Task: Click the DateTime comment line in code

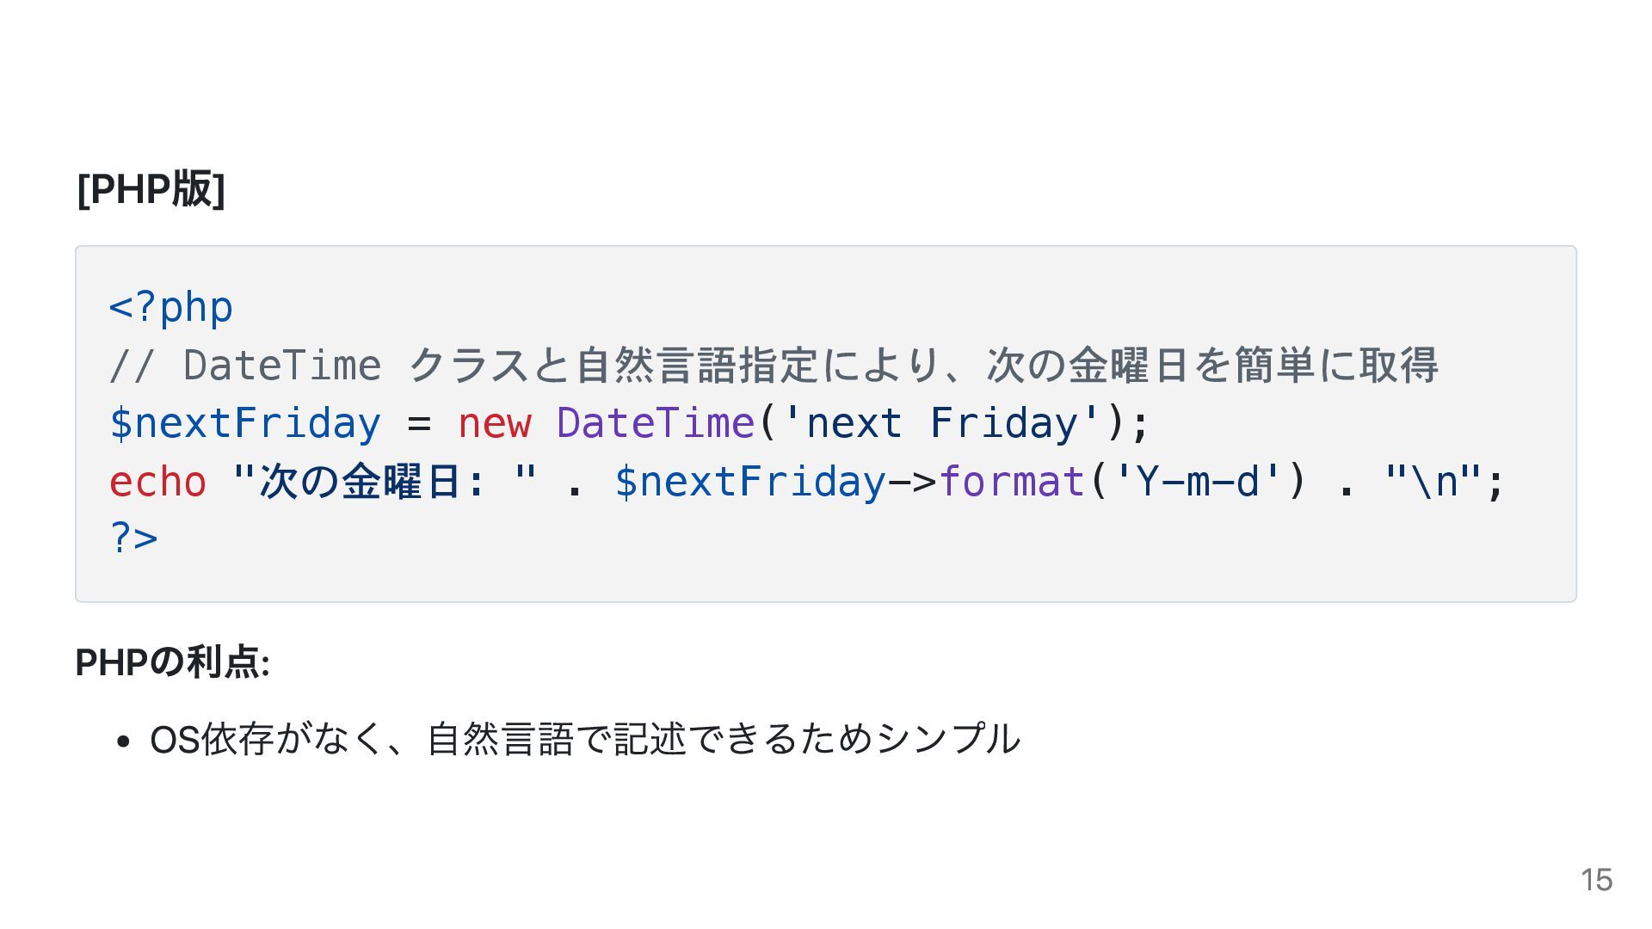Action: point(773,366)
